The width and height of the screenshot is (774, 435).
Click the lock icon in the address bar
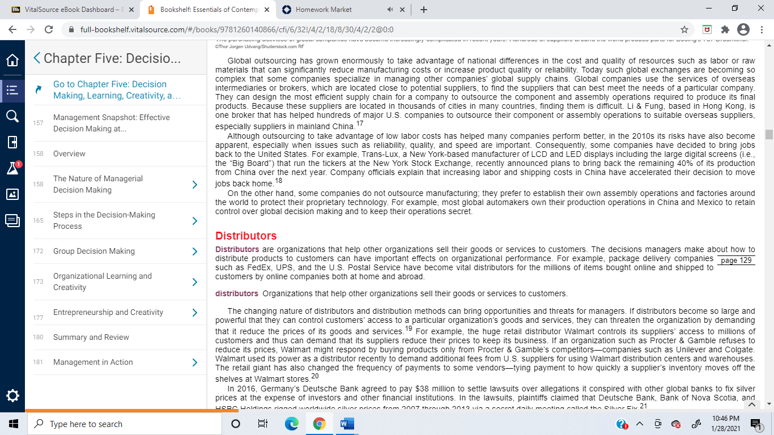(71, 29)
